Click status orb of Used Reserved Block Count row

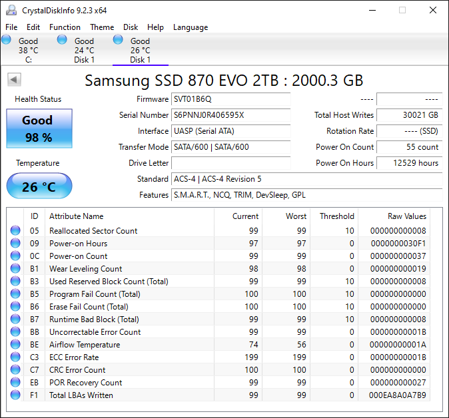[15, 282]
